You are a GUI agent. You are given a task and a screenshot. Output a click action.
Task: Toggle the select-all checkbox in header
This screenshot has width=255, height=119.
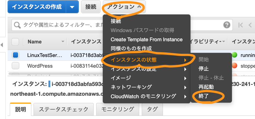click(15, 42)
